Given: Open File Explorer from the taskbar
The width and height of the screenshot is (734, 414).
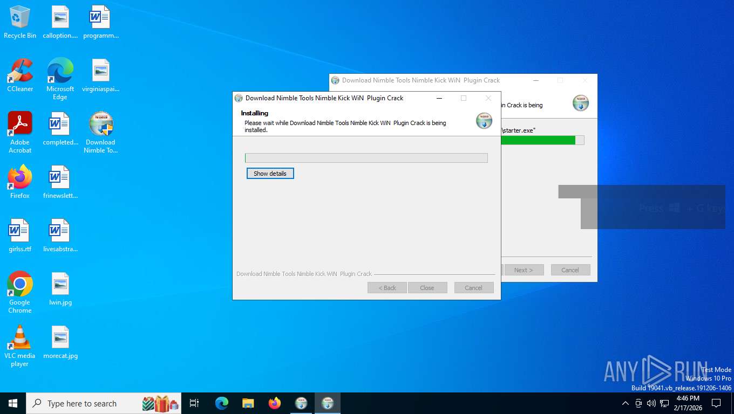Looking at the screenshot, I should tap(248, 403).
